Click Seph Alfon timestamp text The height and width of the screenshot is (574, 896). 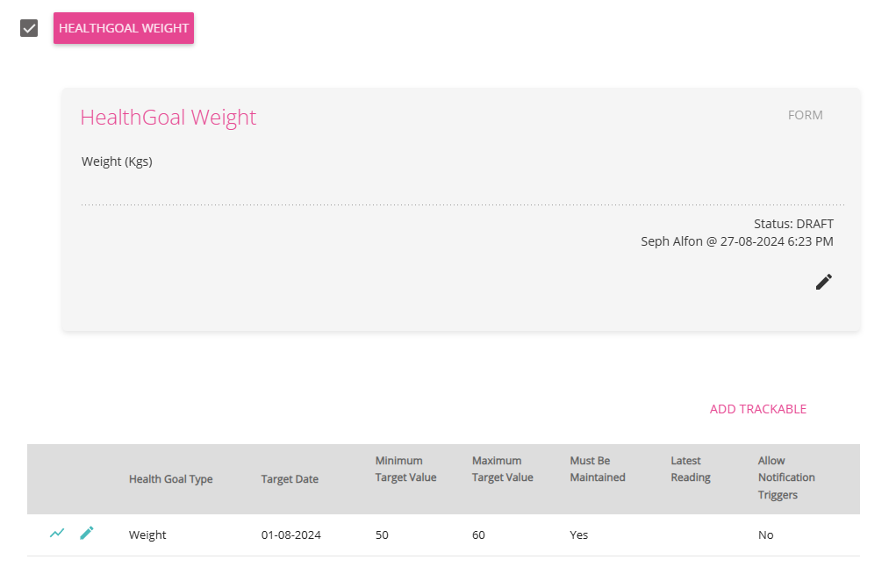tap(736, 241)
